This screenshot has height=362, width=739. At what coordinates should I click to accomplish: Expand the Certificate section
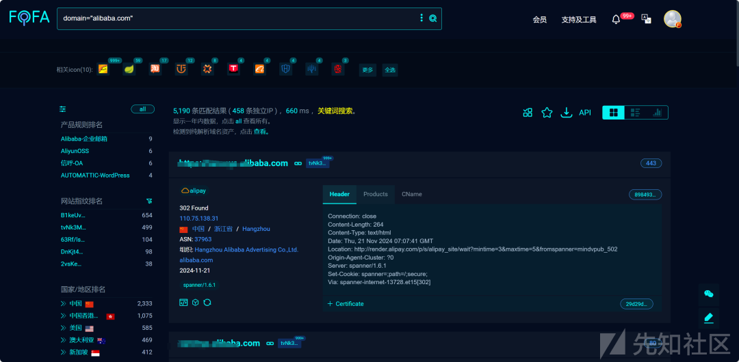(346, 304)
